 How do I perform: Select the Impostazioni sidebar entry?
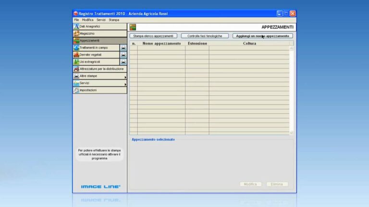pyautogui.click(x=100, y=90)
